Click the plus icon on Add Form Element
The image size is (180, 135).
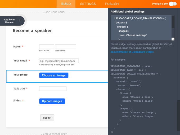pyautogui.click(x=20, y=21)
